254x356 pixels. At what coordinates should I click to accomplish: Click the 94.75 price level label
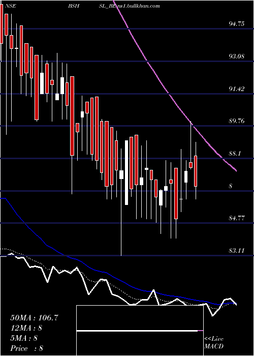(237, 23)
